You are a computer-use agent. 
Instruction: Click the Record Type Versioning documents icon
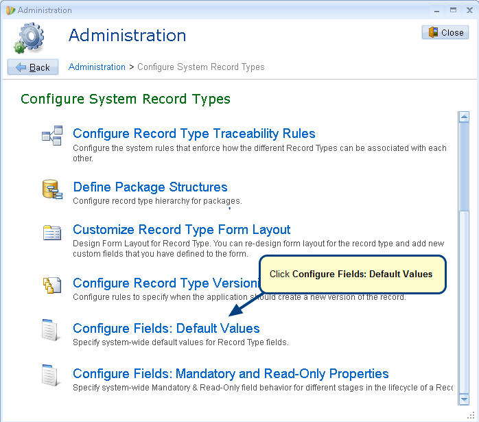coord(52,285)
